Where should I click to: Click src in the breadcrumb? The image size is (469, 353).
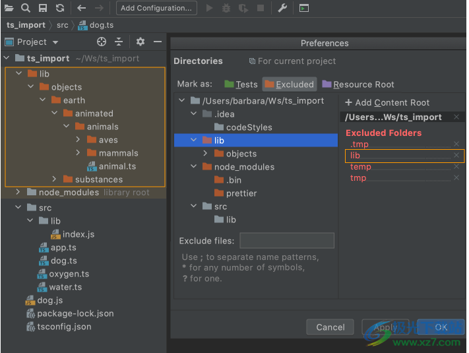[x=63, y=25]
